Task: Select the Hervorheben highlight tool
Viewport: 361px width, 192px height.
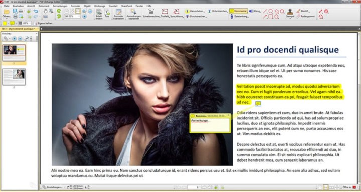Action: tap(195, 11)
